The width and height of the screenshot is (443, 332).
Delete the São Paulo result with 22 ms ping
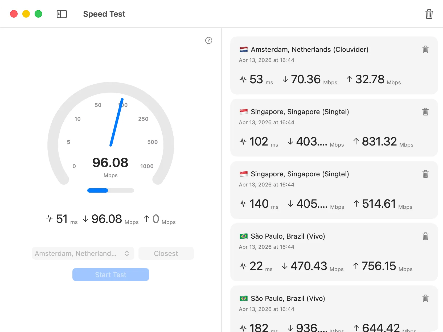point(425,236)
